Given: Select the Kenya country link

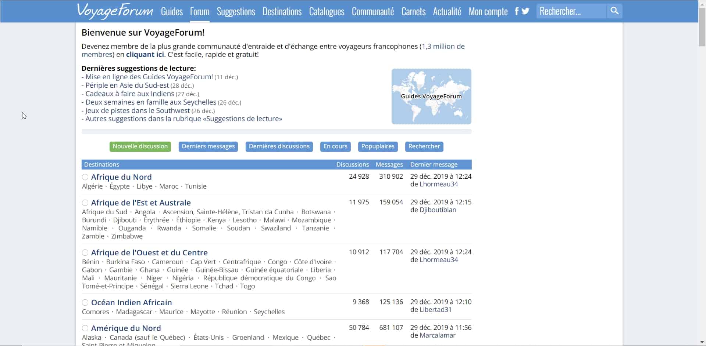Looking at the screenshot, I should [217, 220].
